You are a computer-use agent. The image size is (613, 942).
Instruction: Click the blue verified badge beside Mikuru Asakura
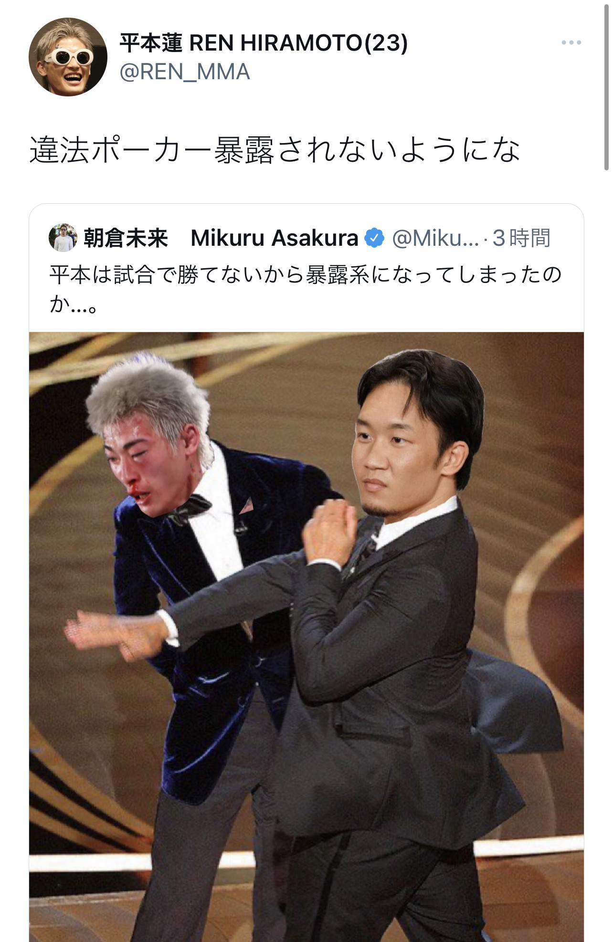(374, 238)
